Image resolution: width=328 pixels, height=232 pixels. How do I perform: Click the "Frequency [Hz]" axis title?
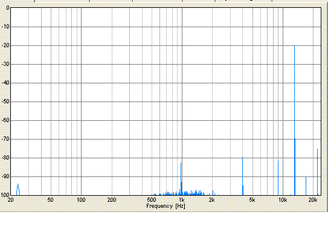click(166, 206)
